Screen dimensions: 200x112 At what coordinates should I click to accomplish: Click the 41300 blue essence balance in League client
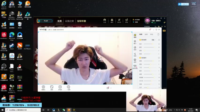click(136, 20)
